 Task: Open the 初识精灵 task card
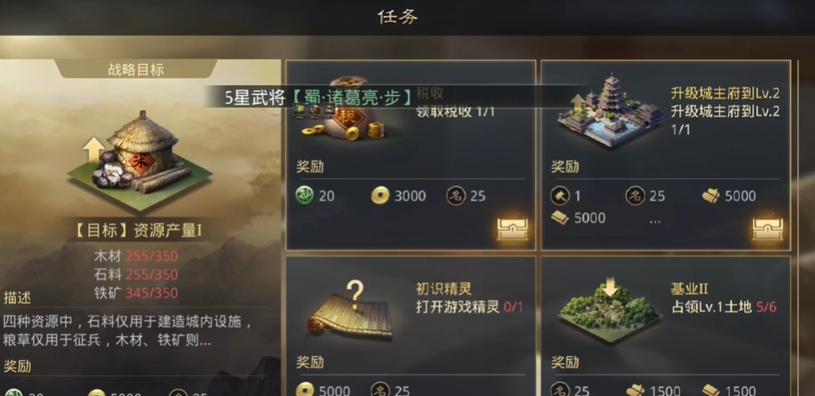(x=411, y=326)
